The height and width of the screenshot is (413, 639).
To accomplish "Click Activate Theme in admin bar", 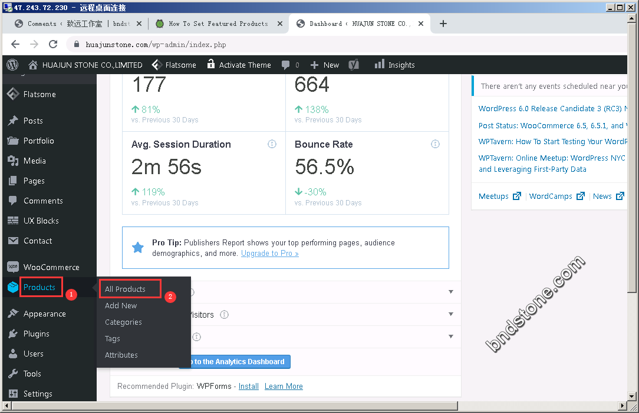I will tap(245, 65).
